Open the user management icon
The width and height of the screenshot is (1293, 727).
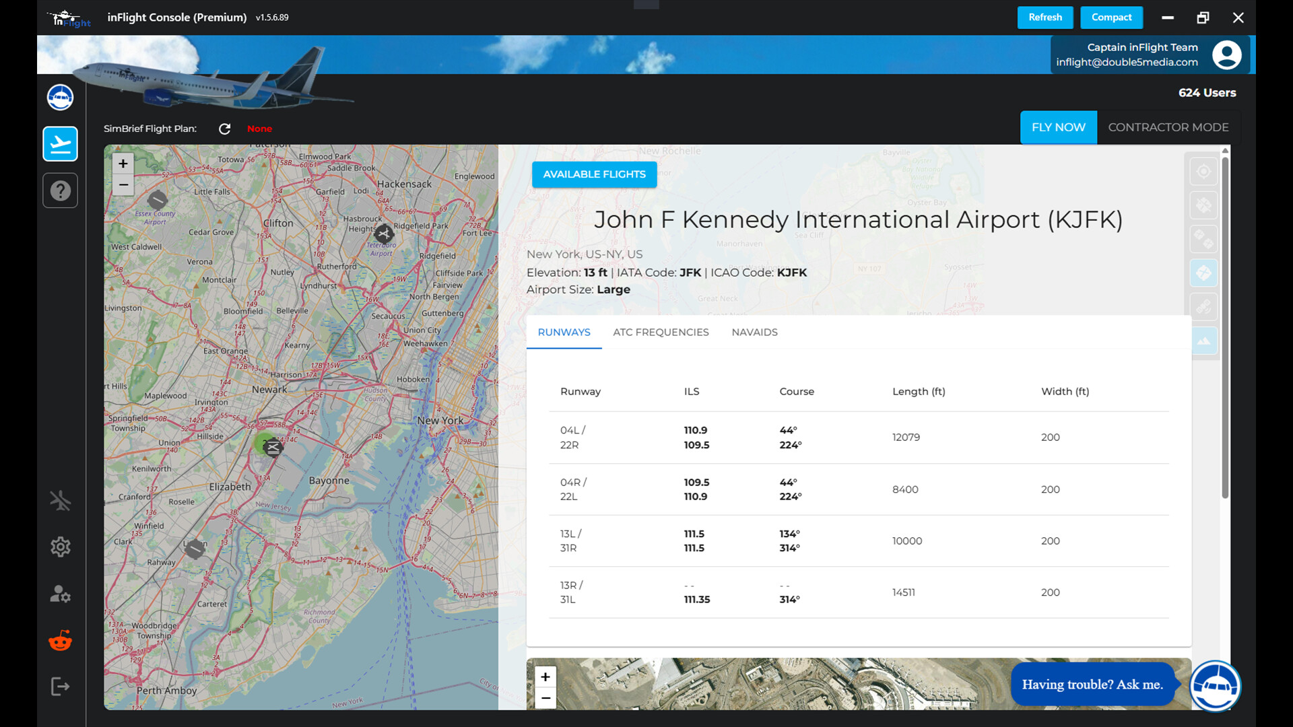tap(60, 595)
